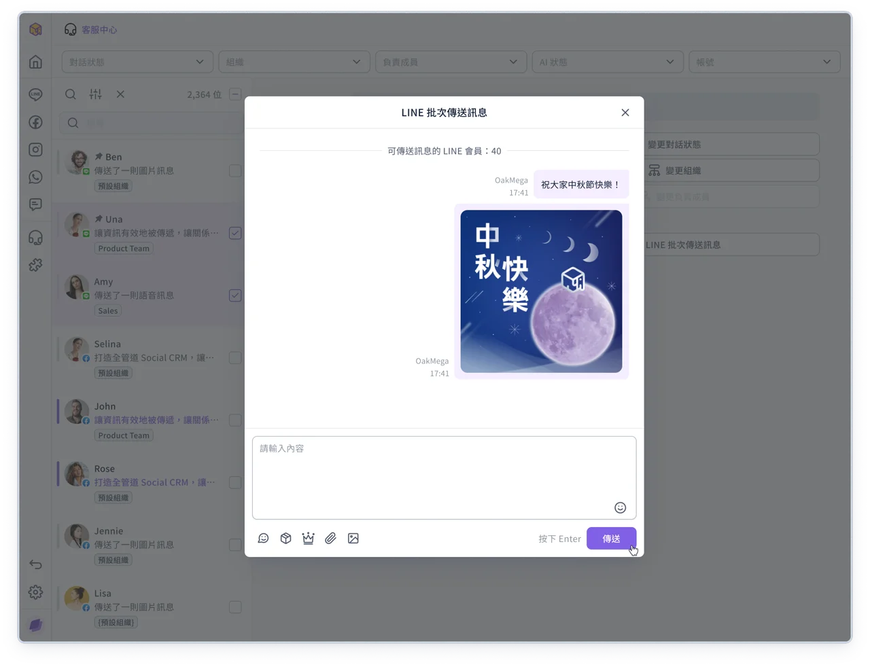The height and width of the screenshot is (667, 870).
Task: Close the LINE 批次傳送訊息 dialog
Action: click(625, 113)
